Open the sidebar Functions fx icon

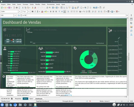[131, 35]
